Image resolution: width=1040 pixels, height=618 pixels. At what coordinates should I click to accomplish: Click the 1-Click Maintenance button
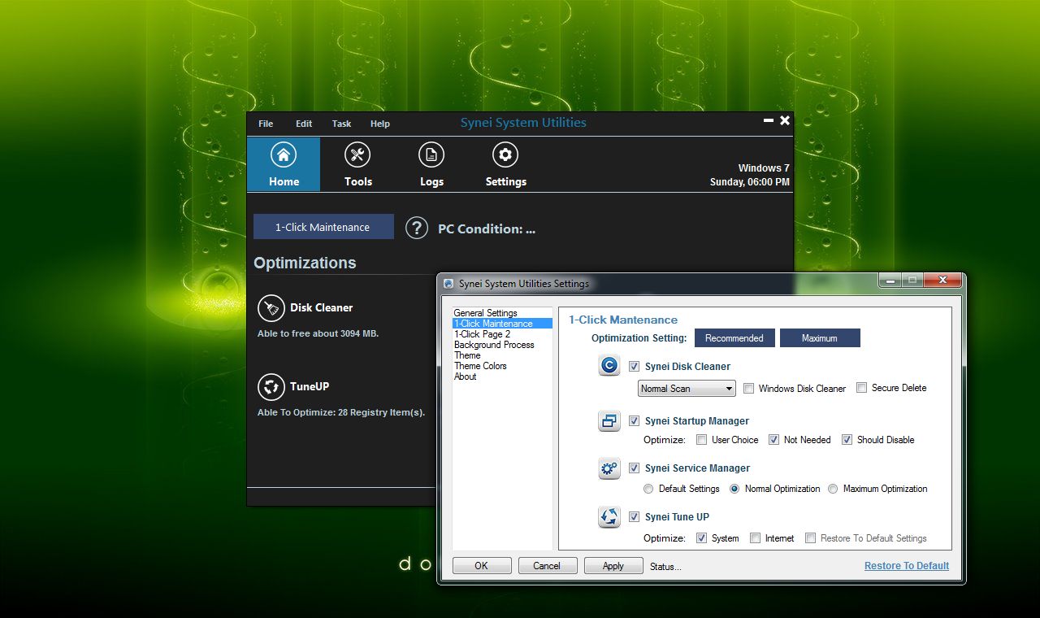coord(323,227)
